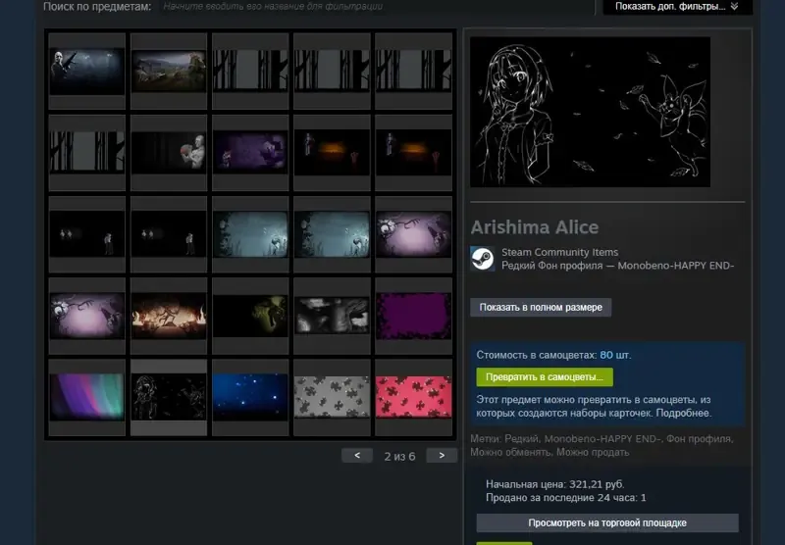
Task: Click 'Продано за последние 24 часа: 1' text
Action: [566, 498]
